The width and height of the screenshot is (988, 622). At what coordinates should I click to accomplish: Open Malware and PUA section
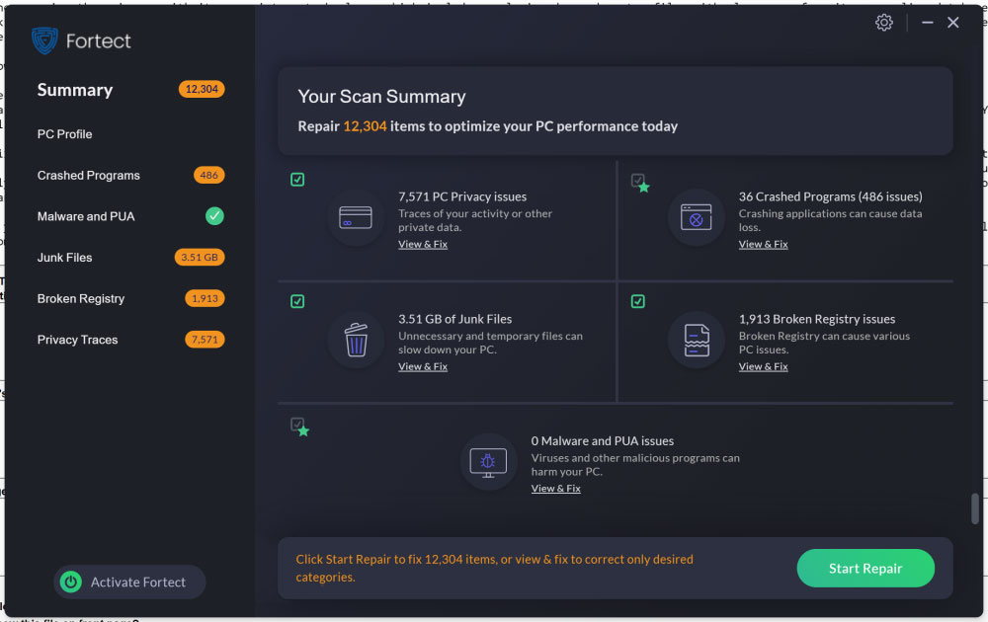(86, 216)
